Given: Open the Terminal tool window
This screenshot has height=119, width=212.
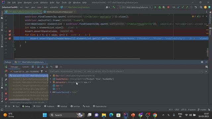Looking at the screenshot, I should [x=62, y=106].
